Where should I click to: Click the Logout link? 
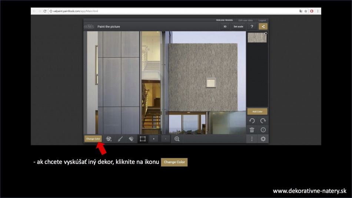(x=262, y=20)
